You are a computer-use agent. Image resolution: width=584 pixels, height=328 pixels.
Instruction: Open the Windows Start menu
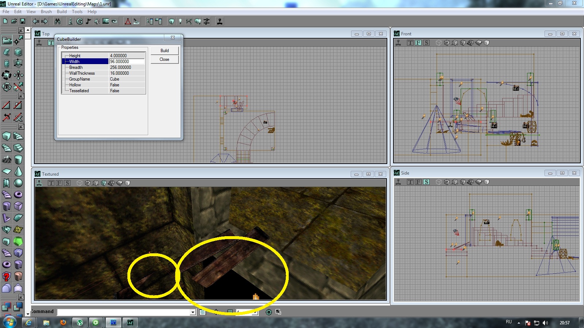[9, 323]
